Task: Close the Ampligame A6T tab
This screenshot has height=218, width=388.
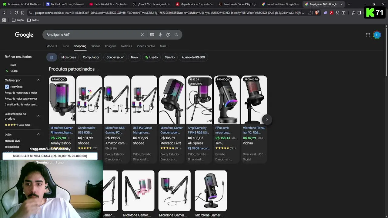Action: pos(341,4)
